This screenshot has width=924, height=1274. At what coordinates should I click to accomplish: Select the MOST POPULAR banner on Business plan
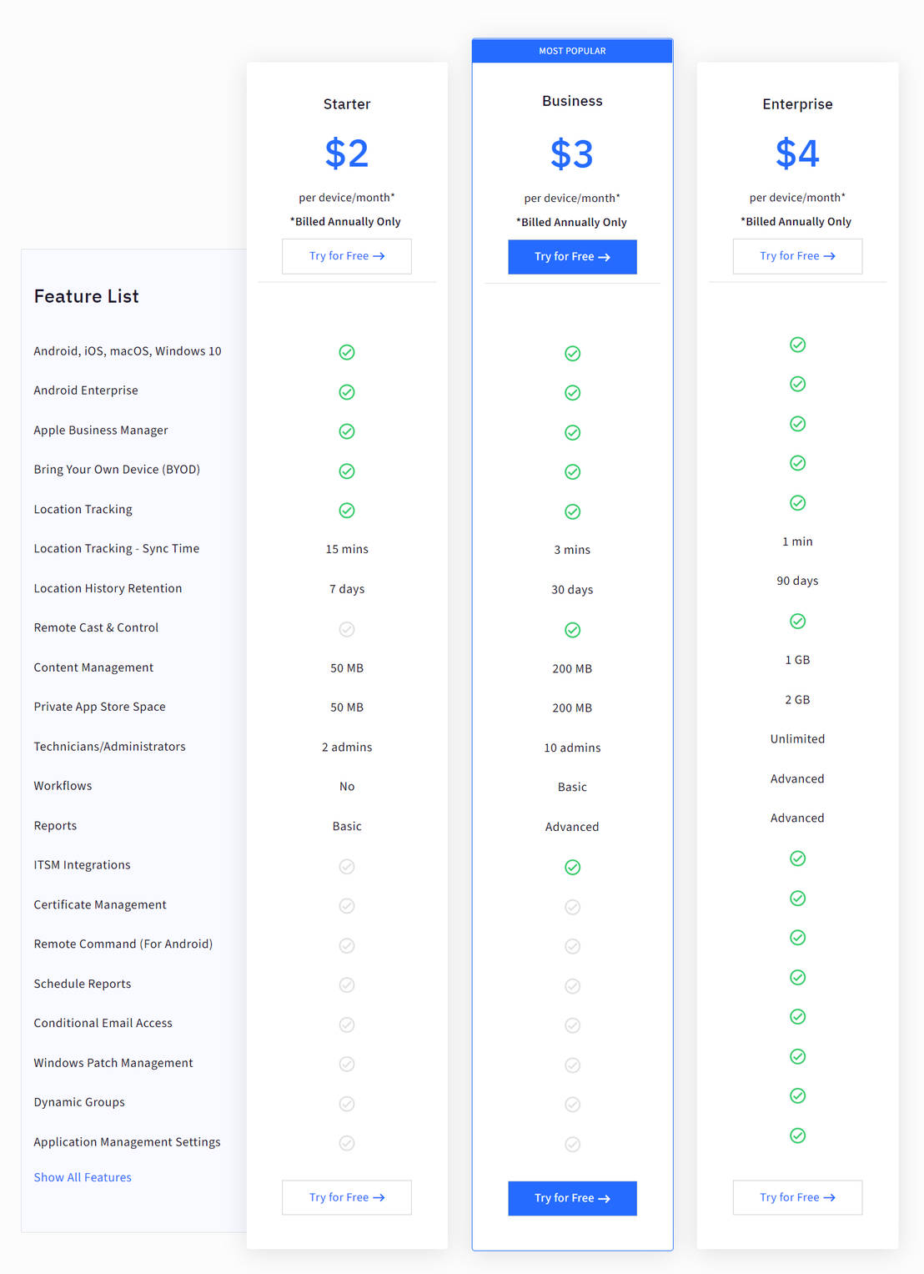[x=572, y=50]
